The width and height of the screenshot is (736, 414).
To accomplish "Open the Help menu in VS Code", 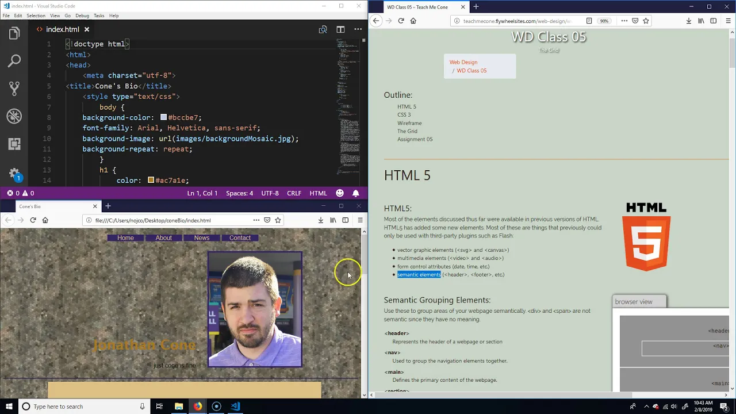I will (114, 16).
